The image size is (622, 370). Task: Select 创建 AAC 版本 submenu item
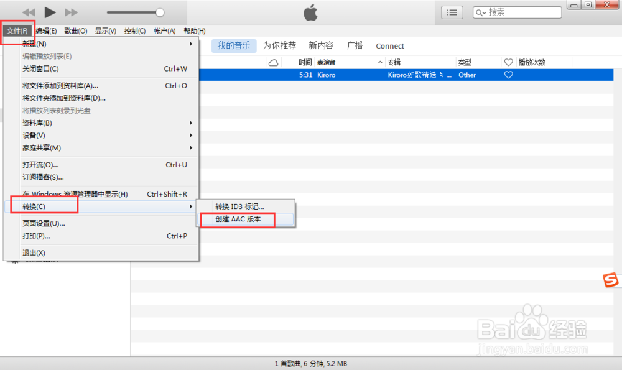click(x=246, y=219)
